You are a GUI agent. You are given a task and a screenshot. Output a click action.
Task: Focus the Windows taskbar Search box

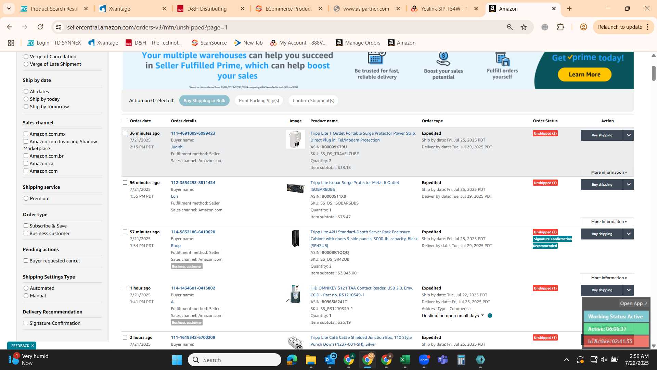(234, 360)
